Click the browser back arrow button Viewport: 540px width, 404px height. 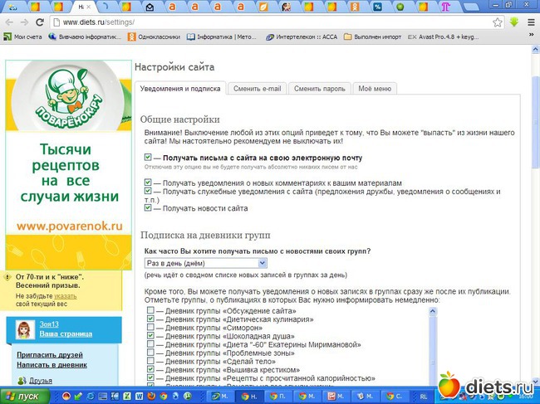tap(9, 22)
